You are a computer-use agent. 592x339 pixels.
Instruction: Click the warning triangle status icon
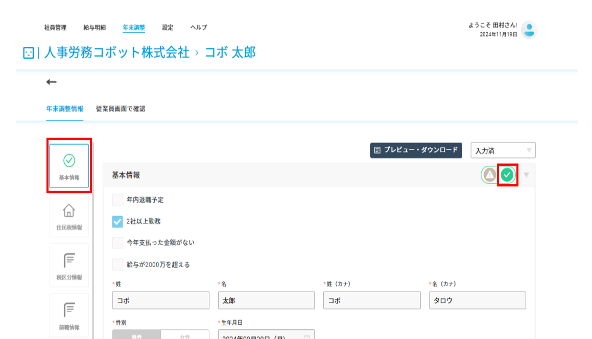(x=490, y=175)
